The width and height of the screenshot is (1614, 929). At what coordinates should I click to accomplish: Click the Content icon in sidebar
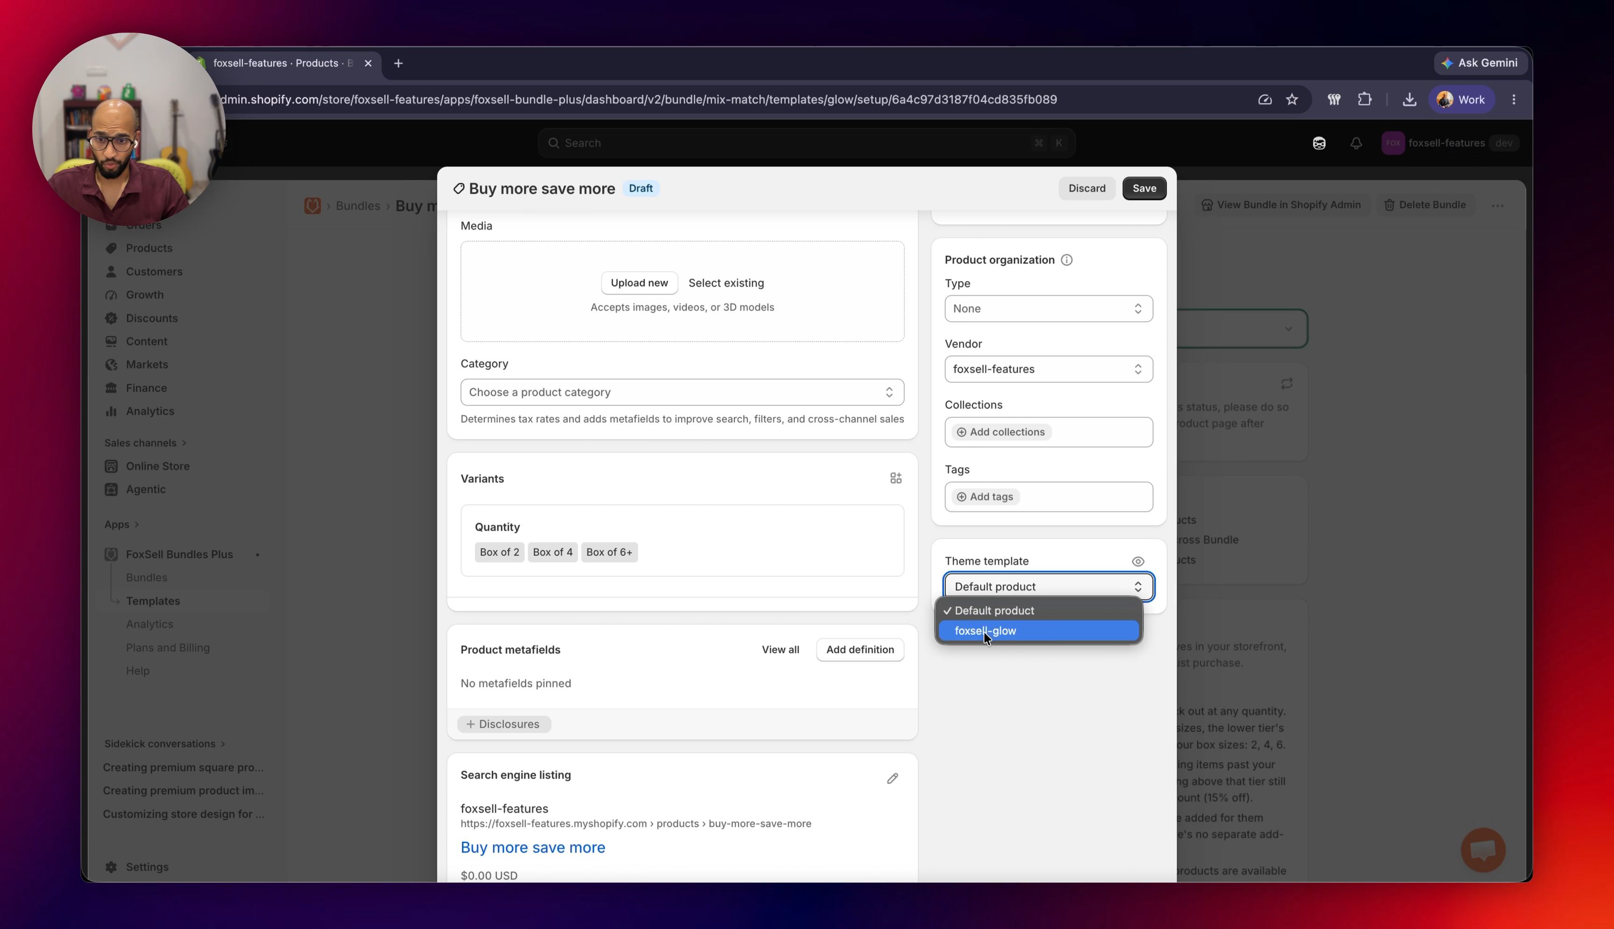click(x=111, y=341)
